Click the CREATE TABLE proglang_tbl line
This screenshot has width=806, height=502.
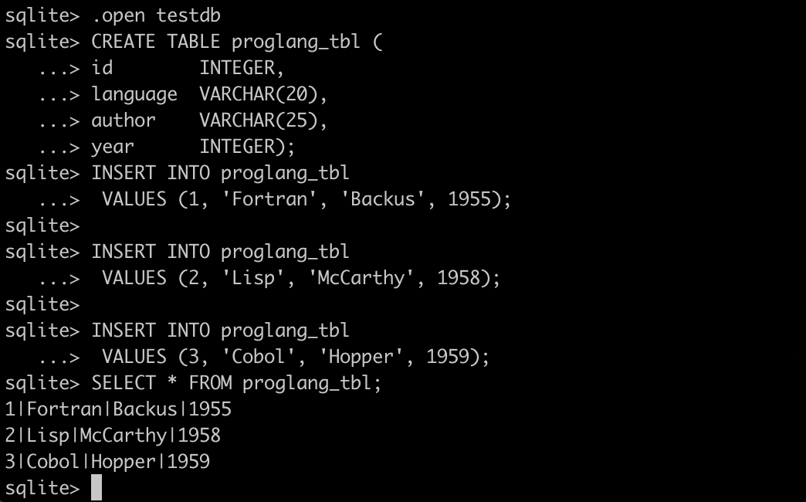coord(237,42)
